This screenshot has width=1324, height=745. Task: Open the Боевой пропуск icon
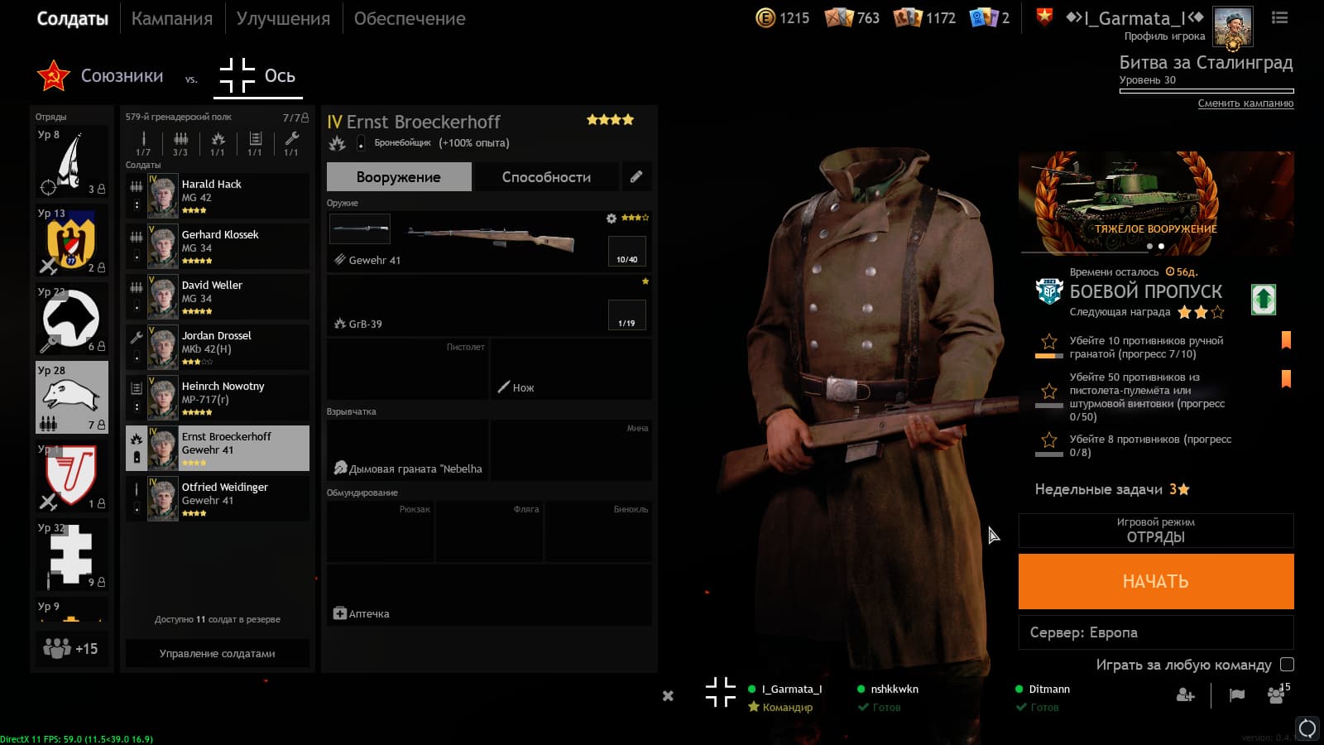coord(1049,291)
